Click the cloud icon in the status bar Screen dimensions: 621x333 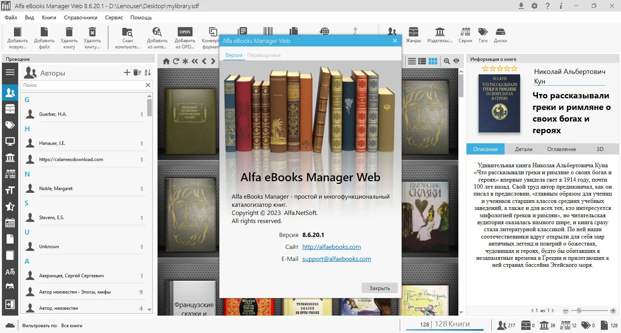[x=10, y=325]
